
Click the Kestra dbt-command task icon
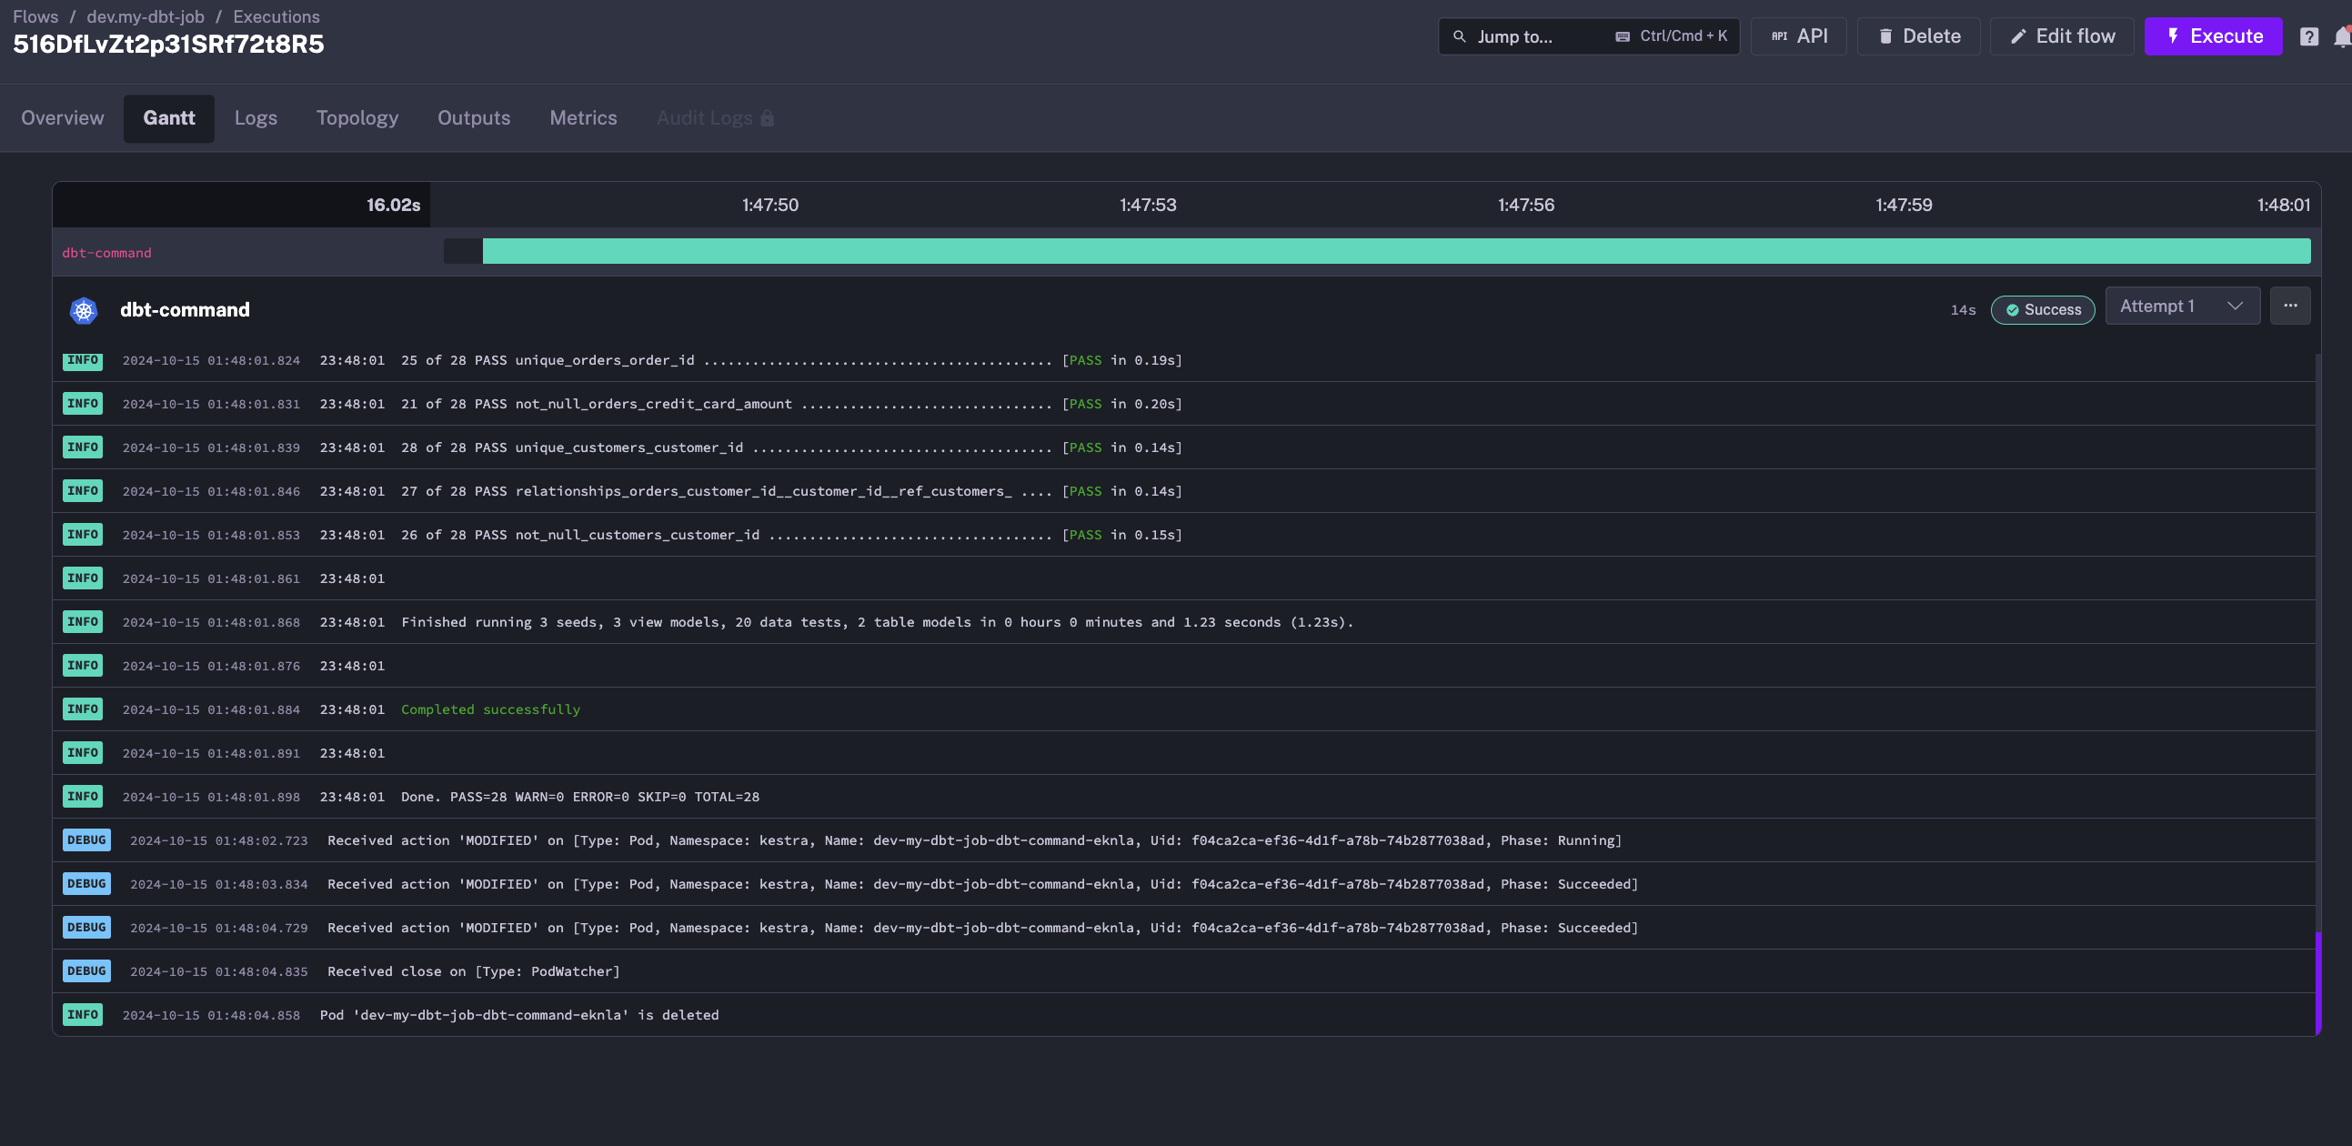point(83,310)
